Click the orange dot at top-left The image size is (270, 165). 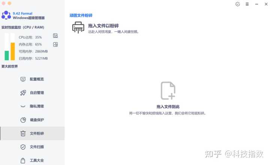pyautogui.click(x=10, y=3)
